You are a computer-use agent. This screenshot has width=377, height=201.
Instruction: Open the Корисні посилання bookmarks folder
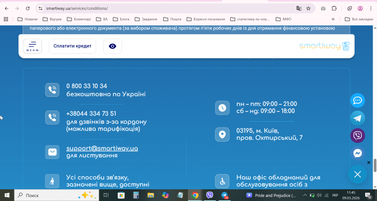click(206, 19)
